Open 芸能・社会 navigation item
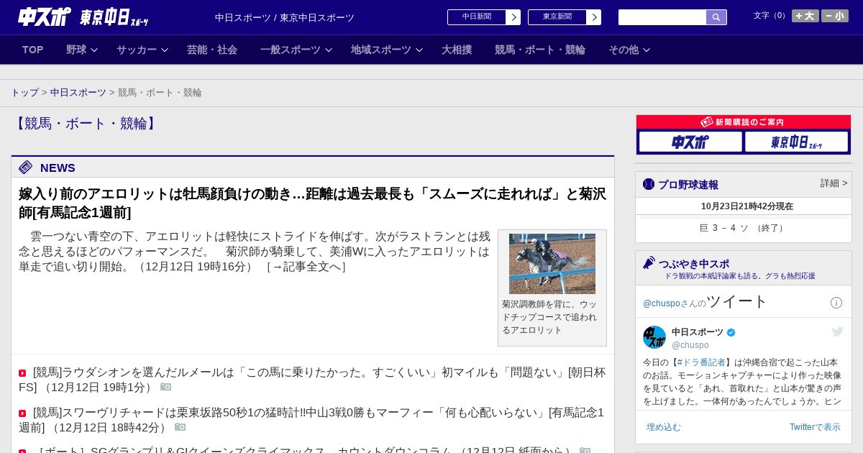Screen dimensions: 863x453 [x=212, y=50]
